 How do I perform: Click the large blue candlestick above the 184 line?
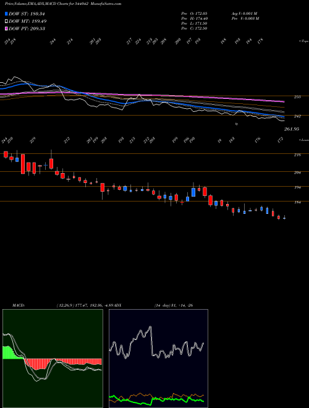[193, 192]
